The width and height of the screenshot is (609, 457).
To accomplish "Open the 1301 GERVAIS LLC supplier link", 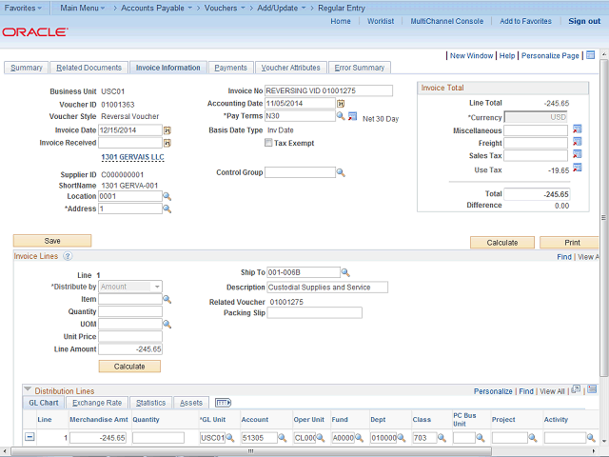I will click(132, 157).
